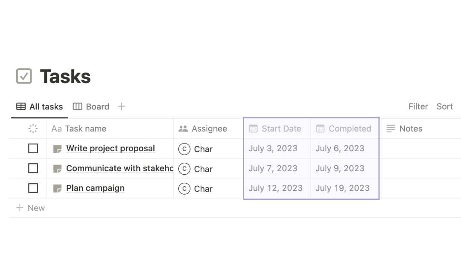Click Char avatar in Plan campaign row
The image size is (461, 276).
tap(184, 189)
